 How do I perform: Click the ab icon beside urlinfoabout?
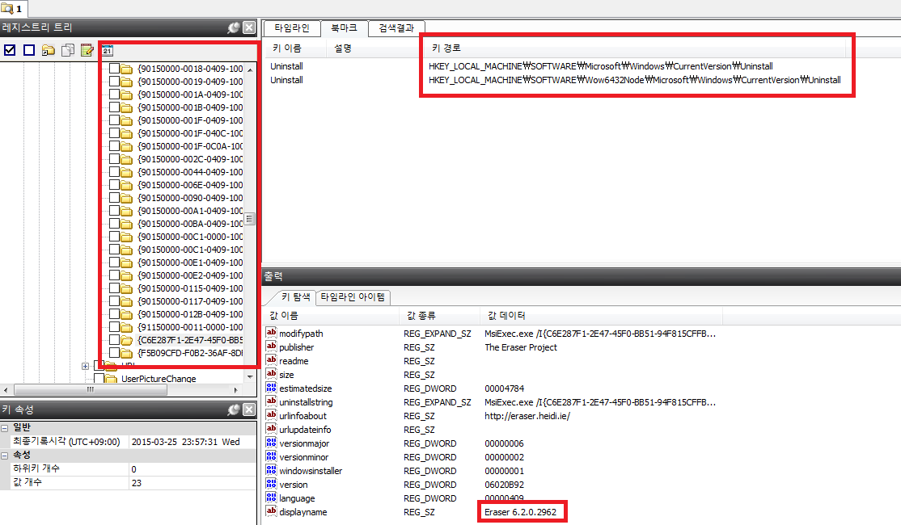pos(271,415)
